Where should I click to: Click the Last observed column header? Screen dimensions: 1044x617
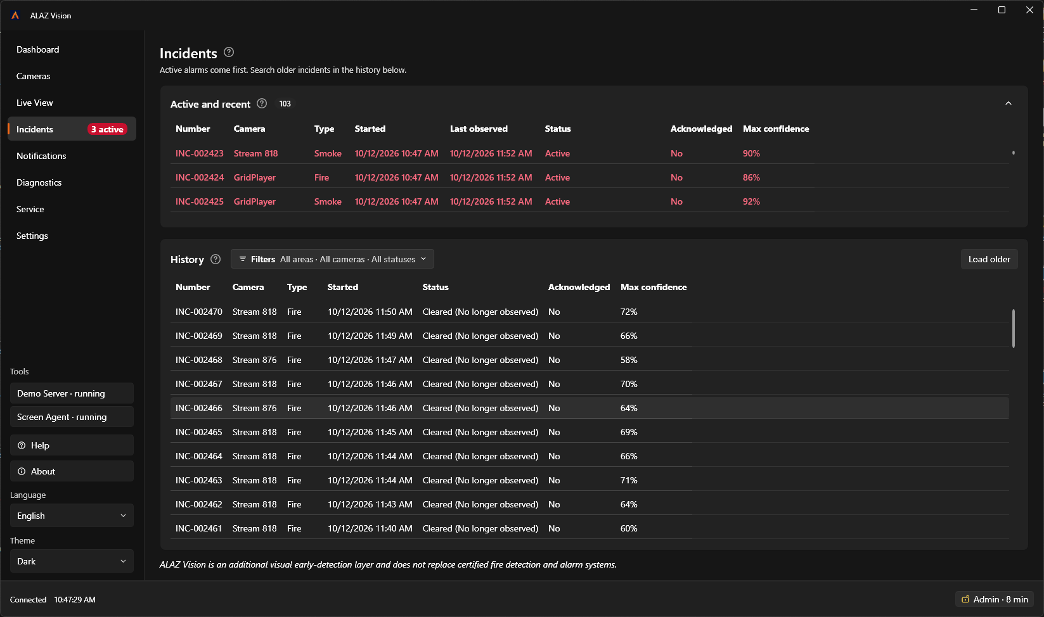(479, 129)
